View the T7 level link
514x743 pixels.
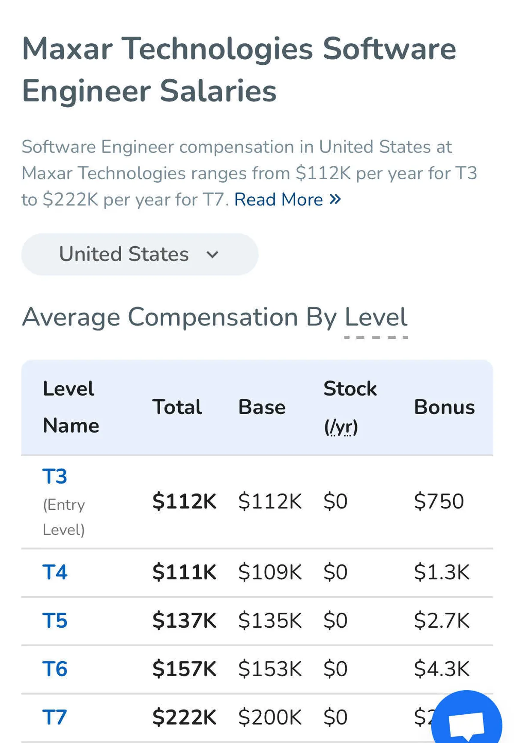(55, 717)
